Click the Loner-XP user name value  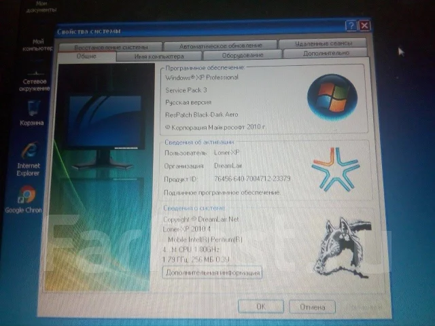pyautogui.click(x=226, y=152)
